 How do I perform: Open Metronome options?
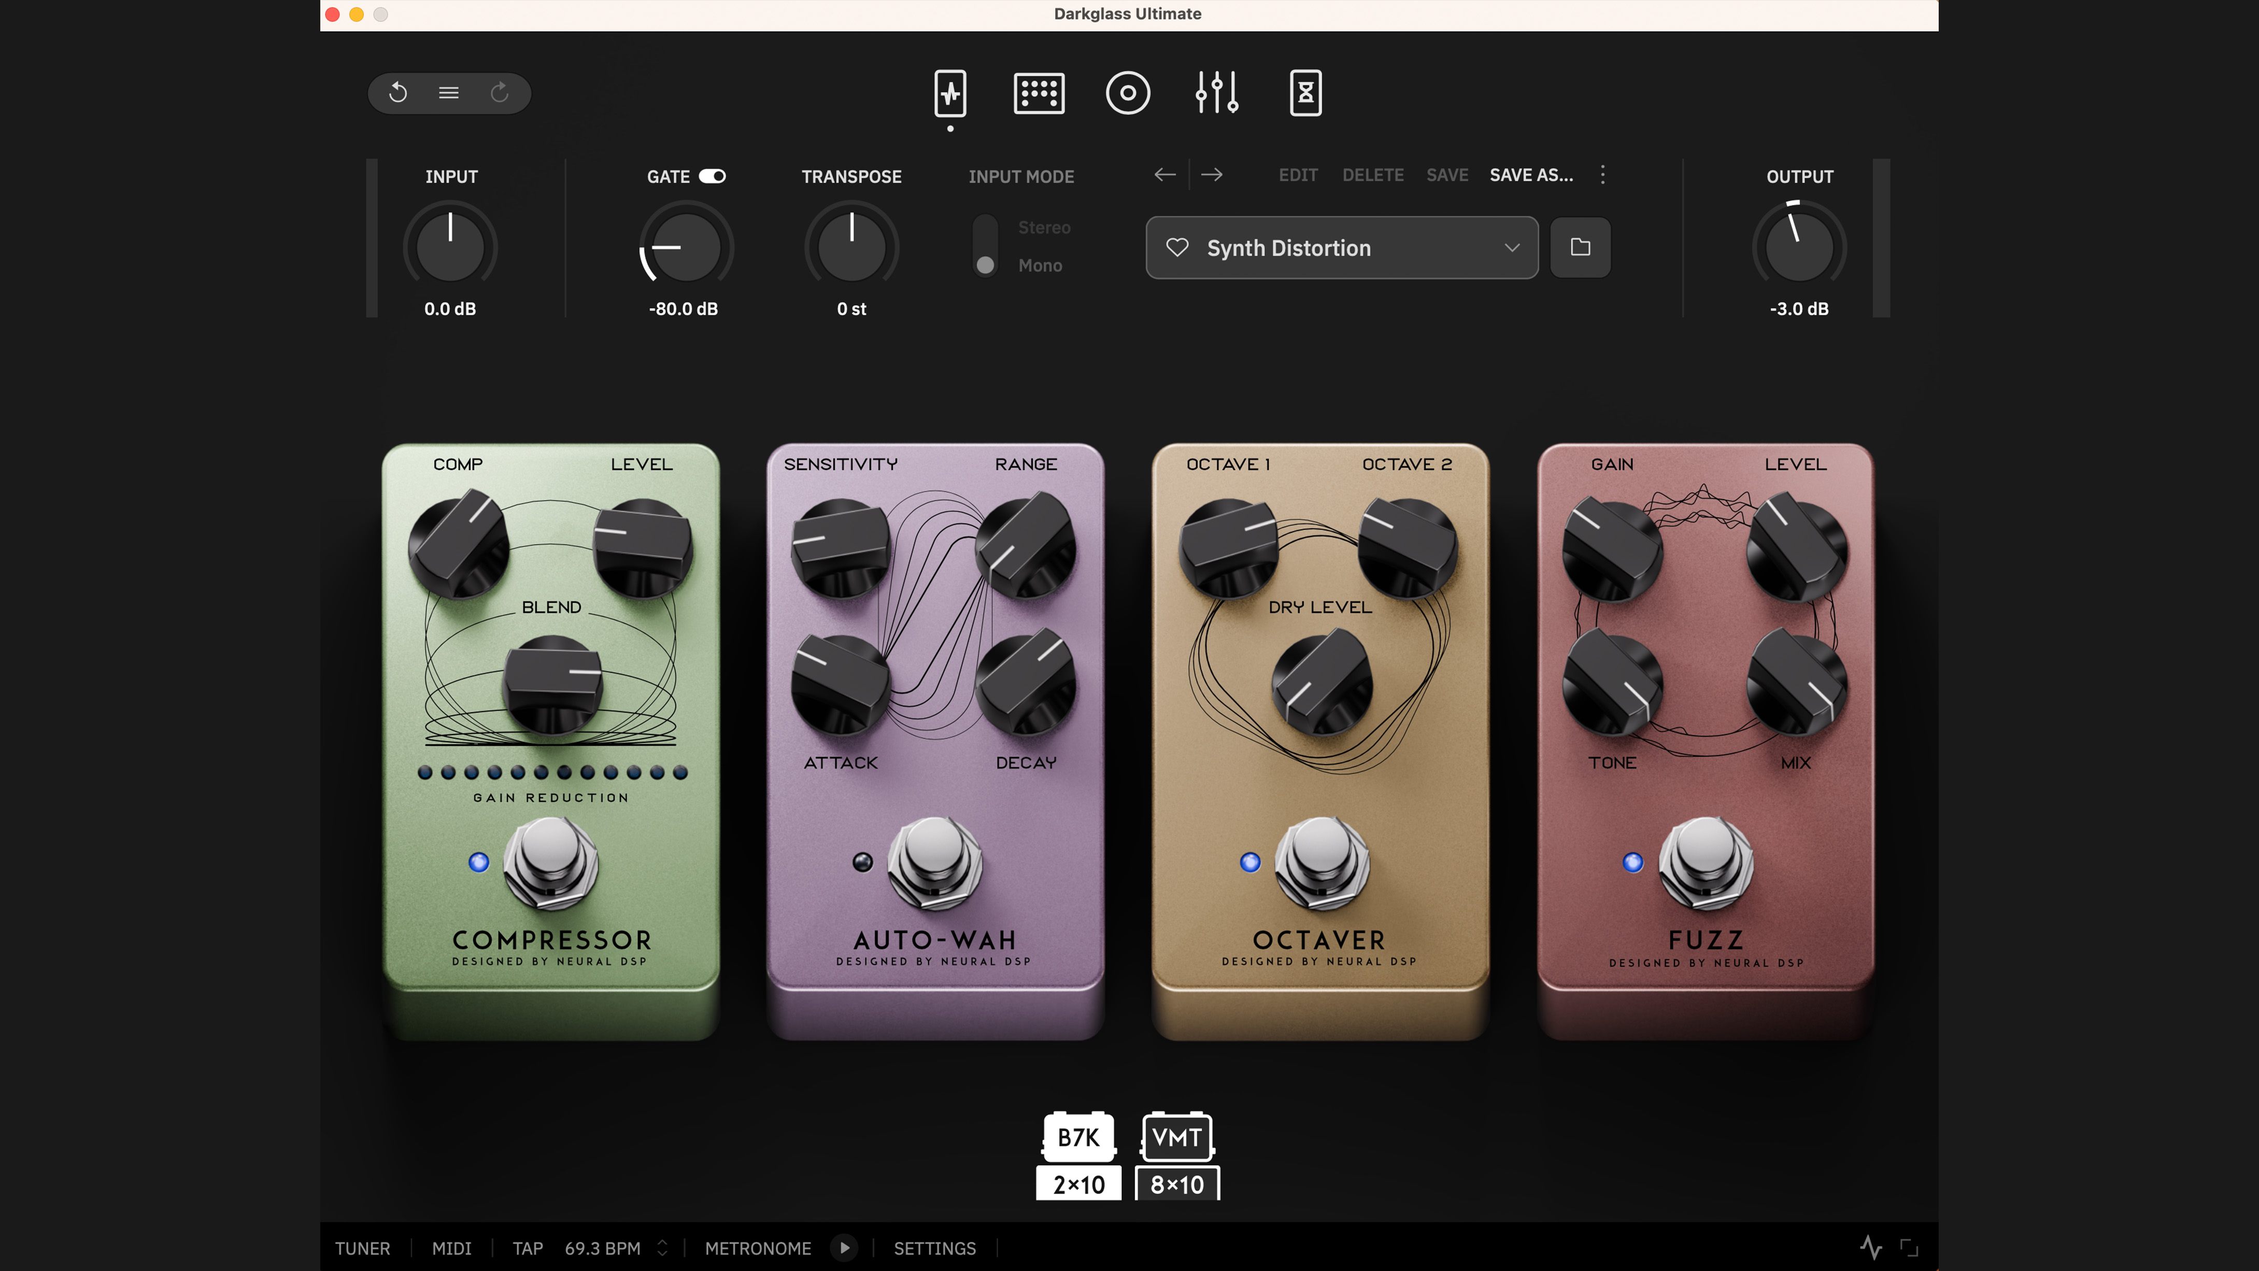(x=758, y=1248)
